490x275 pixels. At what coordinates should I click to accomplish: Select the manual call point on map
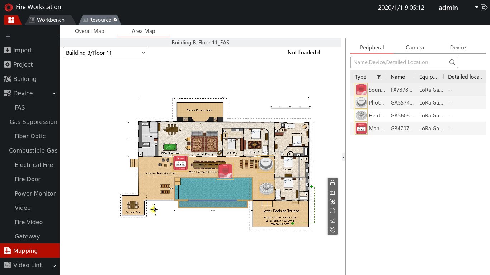click(x=180, y=163)
